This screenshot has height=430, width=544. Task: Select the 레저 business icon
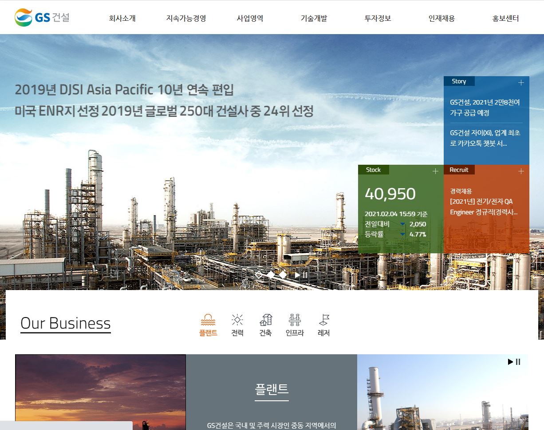coord(324,325)
